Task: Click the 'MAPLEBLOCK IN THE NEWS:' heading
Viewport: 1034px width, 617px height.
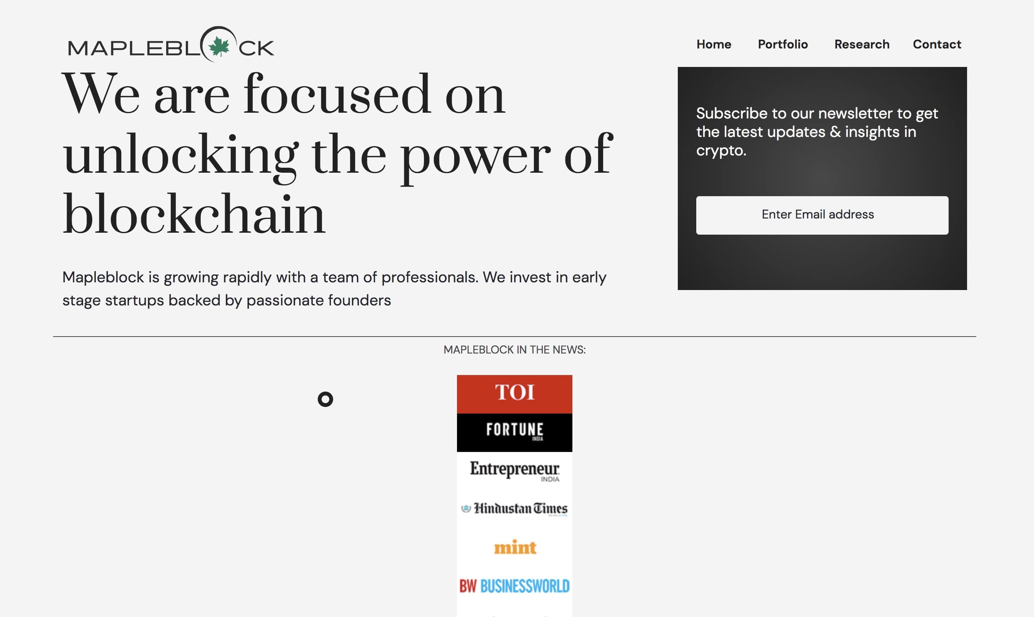Action: point(514,350)
